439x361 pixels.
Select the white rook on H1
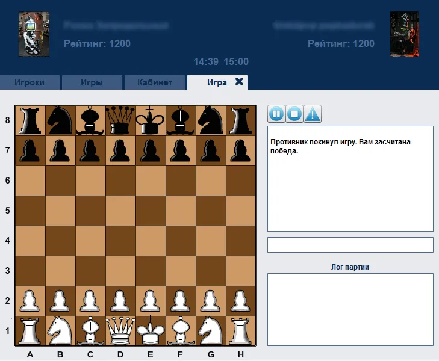tap(241, 331)
